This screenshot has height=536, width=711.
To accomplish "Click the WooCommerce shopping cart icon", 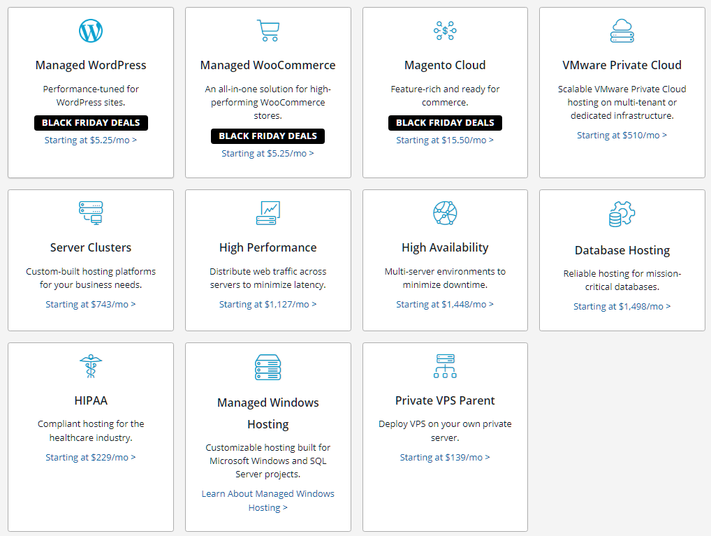I will tap(267, 31).
